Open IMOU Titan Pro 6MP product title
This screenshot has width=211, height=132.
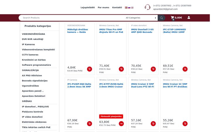[x=111, y=31]
